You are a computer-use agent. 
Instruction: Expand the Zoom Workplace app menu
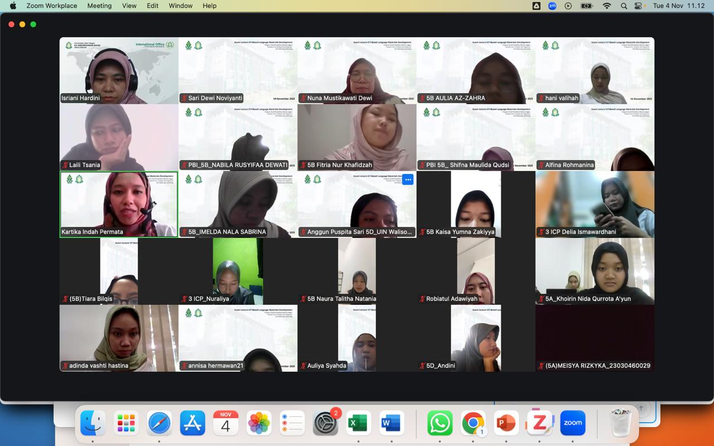coord(52,6)
